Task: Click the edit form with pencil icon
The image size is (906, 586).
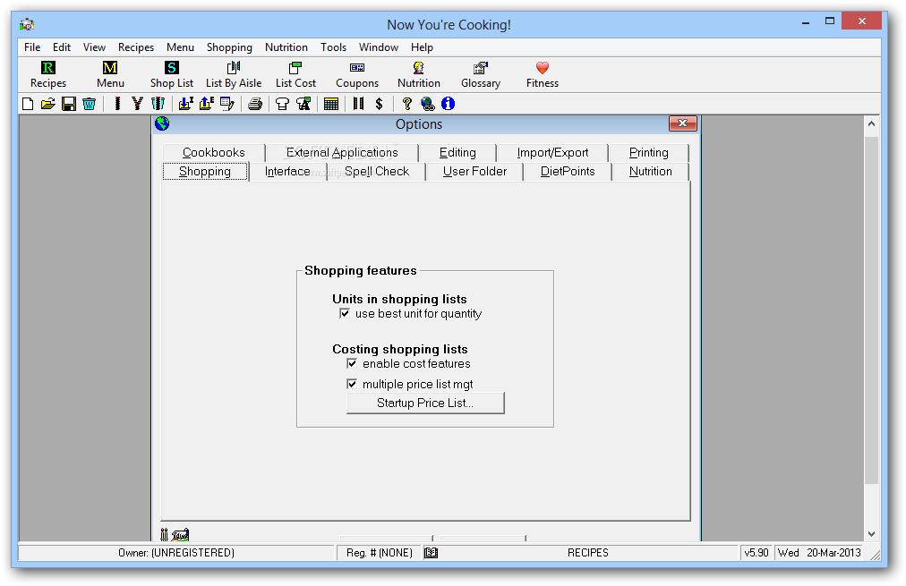Action: click(227, 104)
